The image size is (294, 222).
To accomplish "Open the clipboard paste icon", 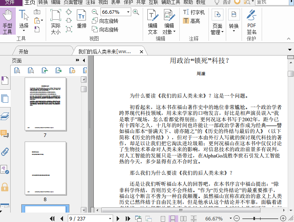I will (x=37, y=20).
